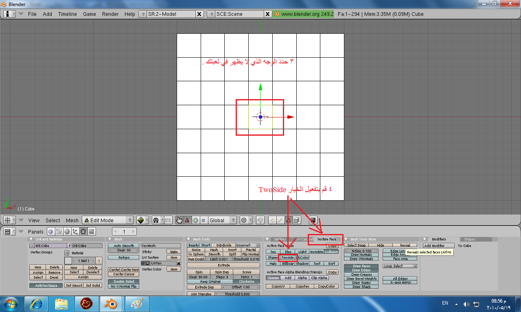Click Set Solid button

coord(93,286)
